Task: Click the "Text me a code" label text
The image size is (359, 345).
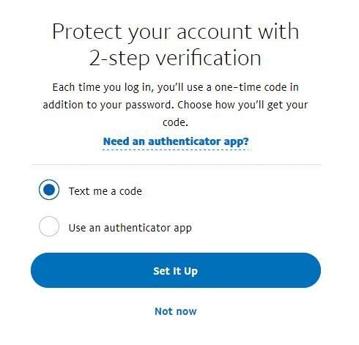Action: pyautogui.click(x=106, y=191)
